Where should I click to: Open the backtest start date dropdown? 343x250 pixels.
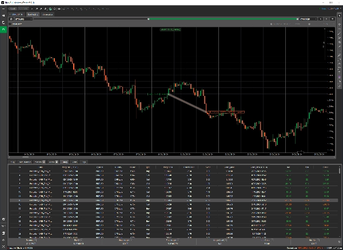[23, 19]
